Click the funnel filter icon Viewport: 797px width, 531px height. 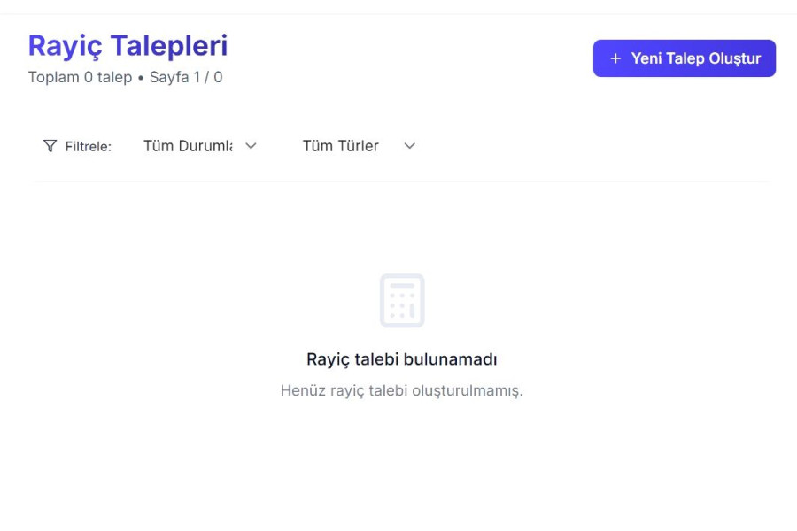(50, 146)
